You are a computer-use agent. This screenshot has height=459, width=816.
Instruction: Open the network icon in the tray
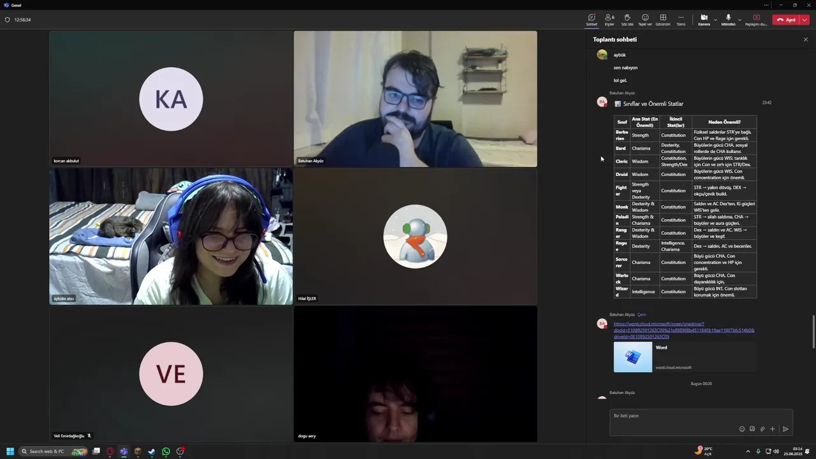(x=768, y=451)
